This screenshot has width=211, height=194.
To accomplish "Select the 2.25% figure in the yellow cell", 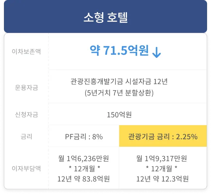I will tap(187, 137).
